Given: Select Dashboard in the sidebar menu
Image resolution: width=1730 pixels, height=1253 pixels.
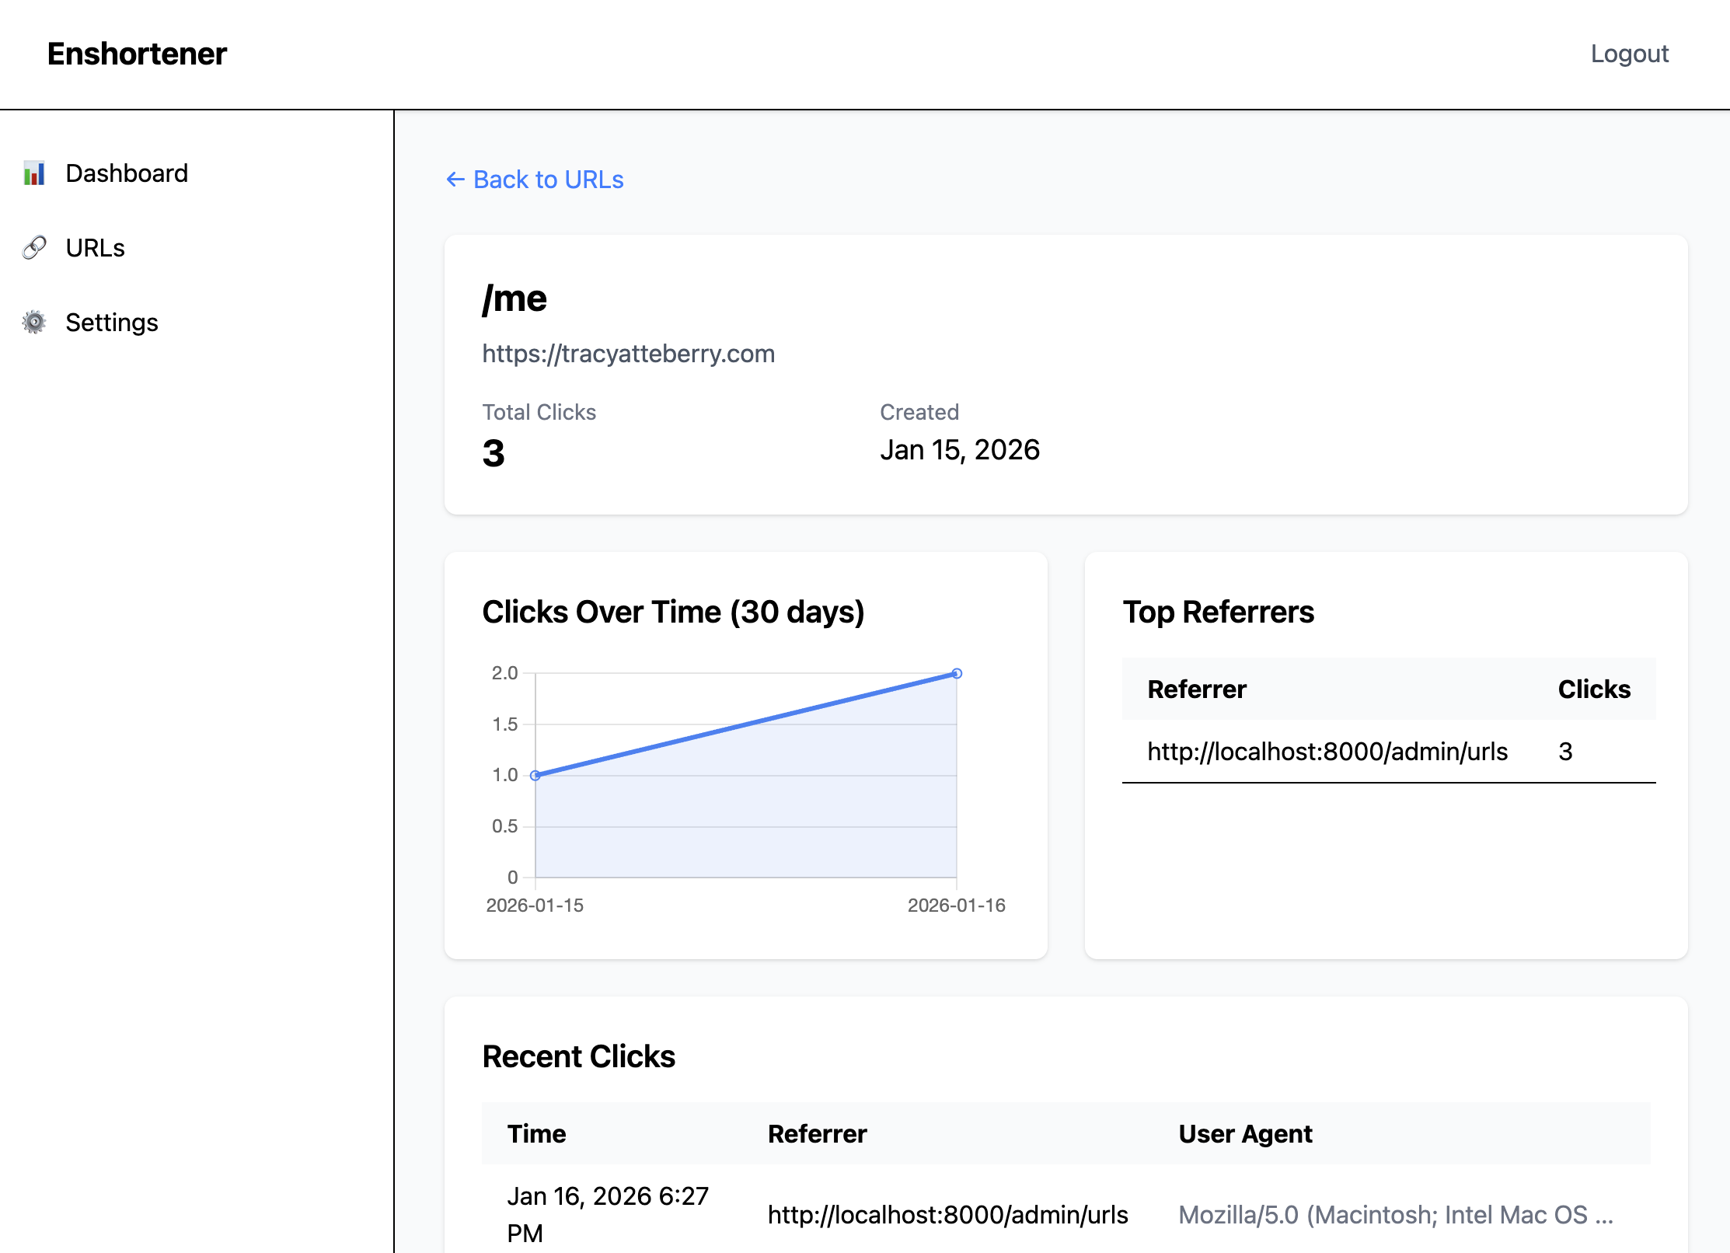Looking at the screenshot, I should pos(127,173).
